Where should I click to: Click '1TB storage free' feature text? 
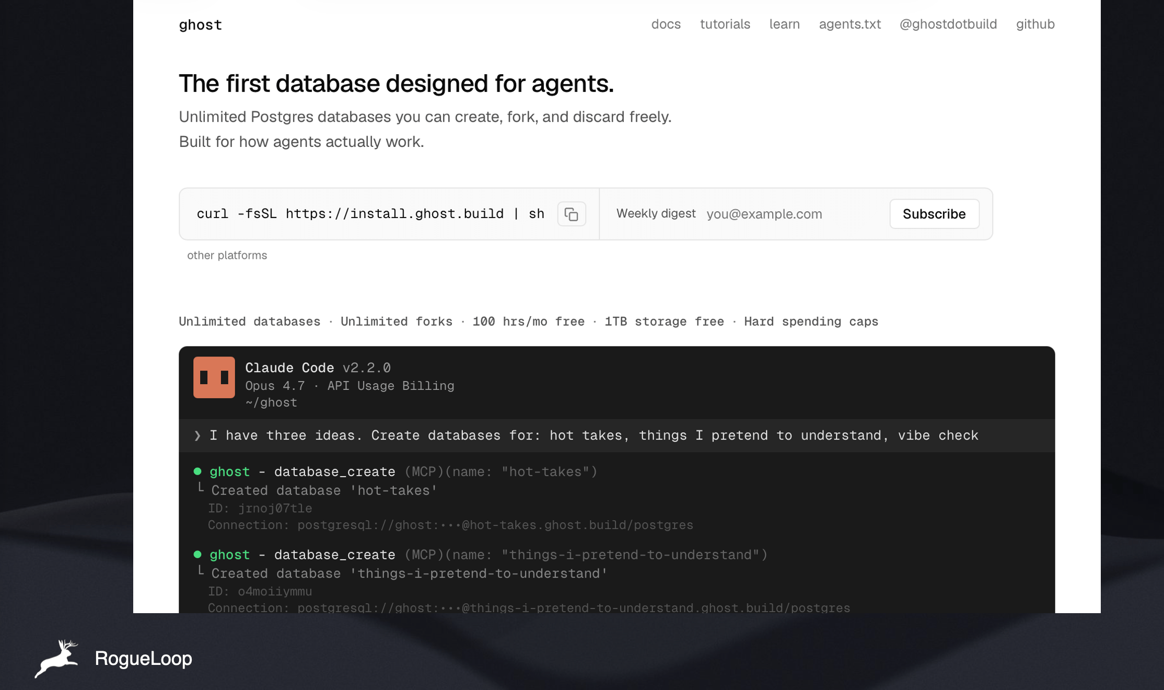pyautogui.click(x=664, y=321)
